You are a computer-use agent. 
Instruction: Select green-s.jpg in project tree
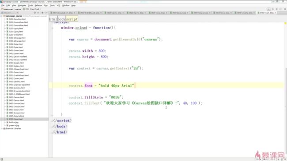point(14,125)
